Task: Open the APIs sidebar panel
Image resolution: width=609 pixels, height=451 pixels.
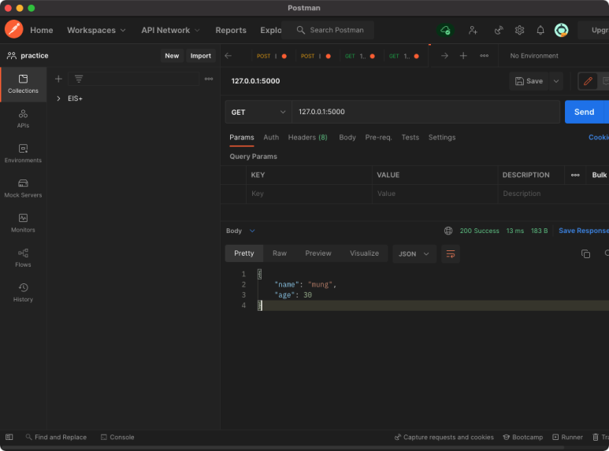Action: click(23, 119)
